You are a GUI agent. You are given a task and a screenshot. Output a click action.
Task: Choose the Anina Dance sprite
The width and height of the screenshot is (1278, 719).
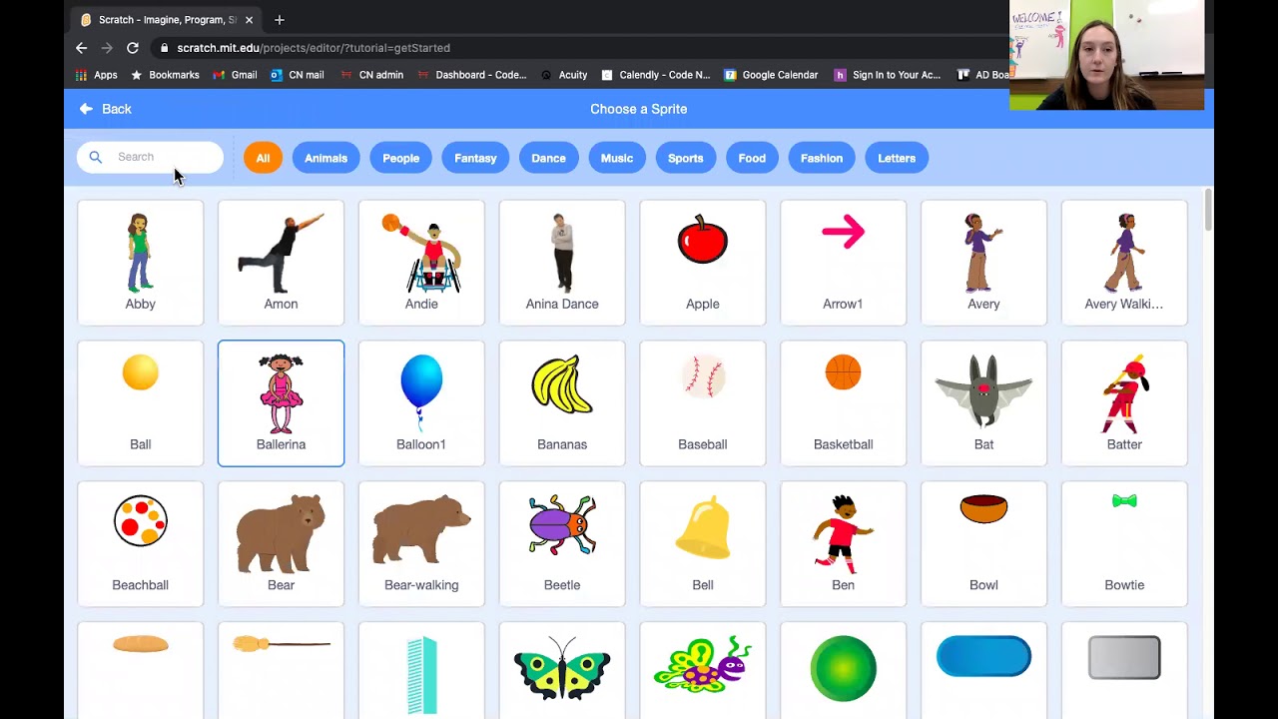pos(562,263)
